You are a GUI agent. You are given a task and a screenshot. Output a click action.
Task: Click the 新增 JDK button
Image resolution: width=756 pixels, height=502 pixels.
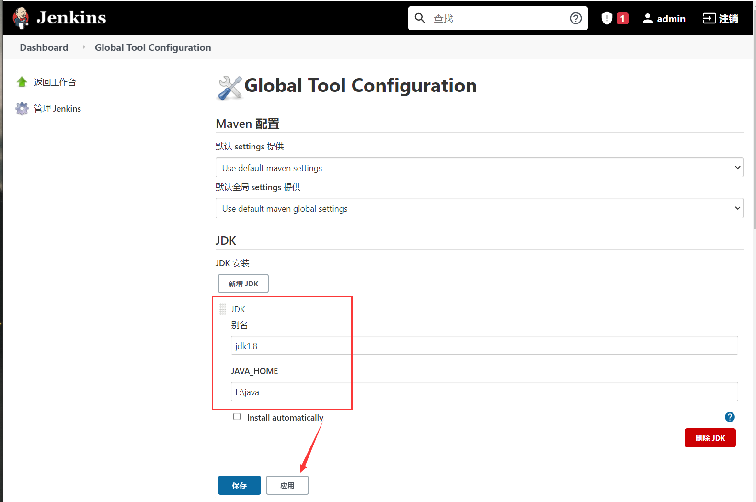tap(243, 284)
